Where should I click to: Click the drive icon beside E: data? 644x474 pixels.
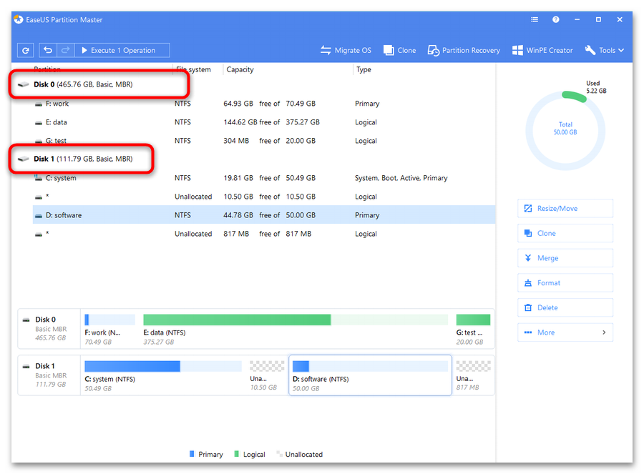38,123
